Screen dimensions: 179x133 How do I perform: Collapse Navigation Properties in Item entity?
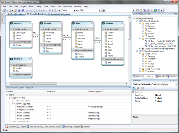pyautogui.click(x=73, y=50)
